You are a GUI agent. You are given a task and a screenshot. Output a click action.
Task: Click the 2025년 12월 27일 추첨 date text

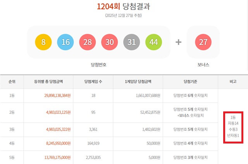pyautogui.click(x=124, y=15)
